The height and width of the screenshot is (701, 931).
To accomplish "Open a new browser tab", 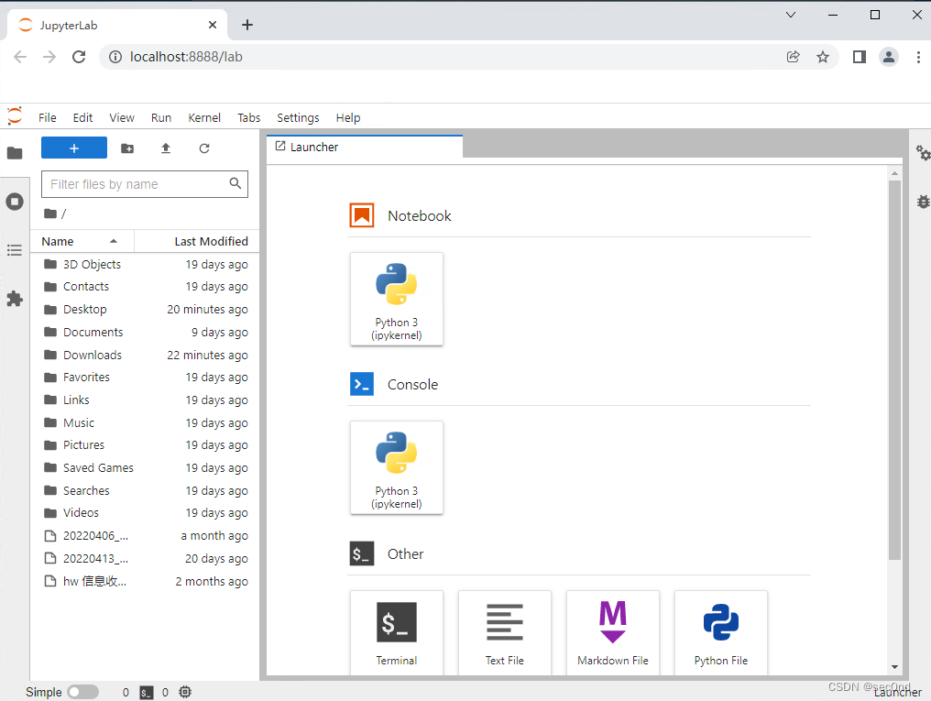I will pos(247,25).
